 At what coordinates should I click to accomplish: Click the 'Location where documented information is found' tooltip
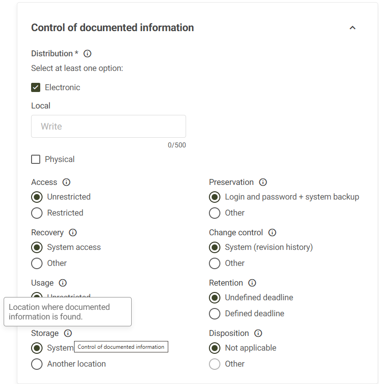click(x=68, y=312)
